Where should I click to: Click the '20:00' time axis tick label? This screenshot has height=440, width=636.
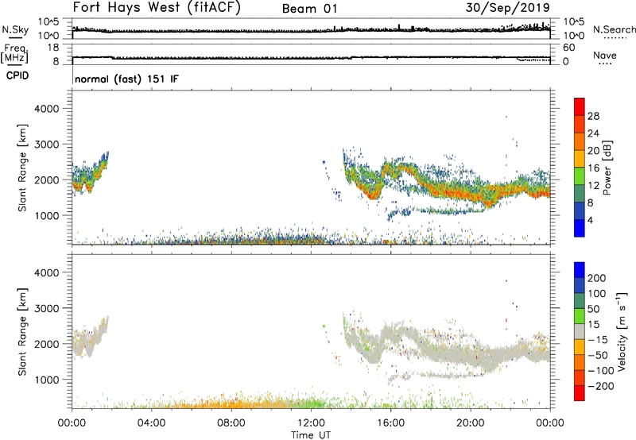[x=471, y=423]
